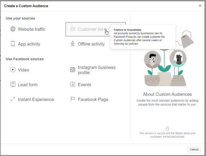This screenshot has width=206, height=156.
Task: Choose Instagram business profile text
Action: pyautogui.click(x=97, y=70)
